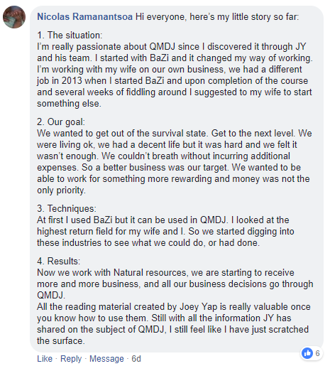Click the line ending 'only priority.'

[x=61, y=190]
